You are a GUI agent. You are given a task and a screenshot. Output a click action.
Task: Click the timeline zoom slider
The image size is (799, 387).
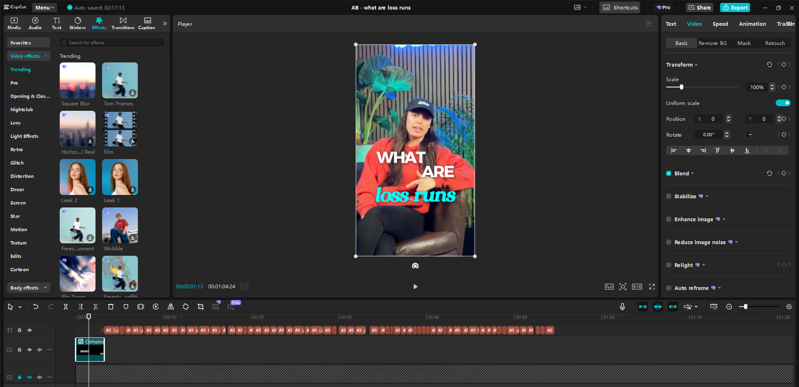coord(746,307)
